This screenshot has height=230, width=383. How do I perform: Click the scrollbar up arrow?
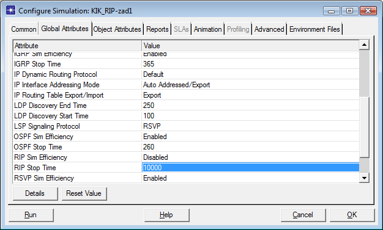point(364,45)
